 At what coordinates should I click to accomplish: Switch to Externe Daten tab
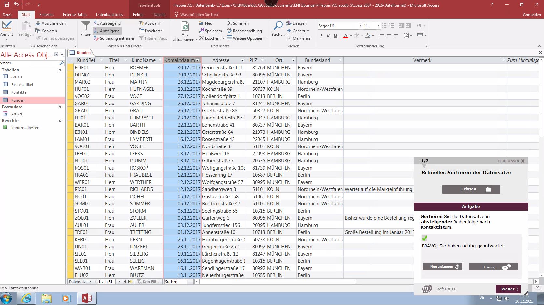click(x=75, y=15)
